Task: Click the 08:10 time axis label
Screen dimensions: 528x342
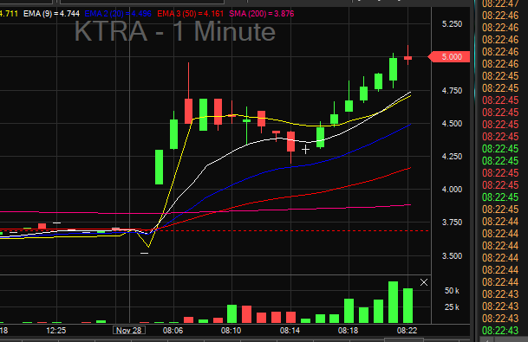Action: click(x=231, y=331)
